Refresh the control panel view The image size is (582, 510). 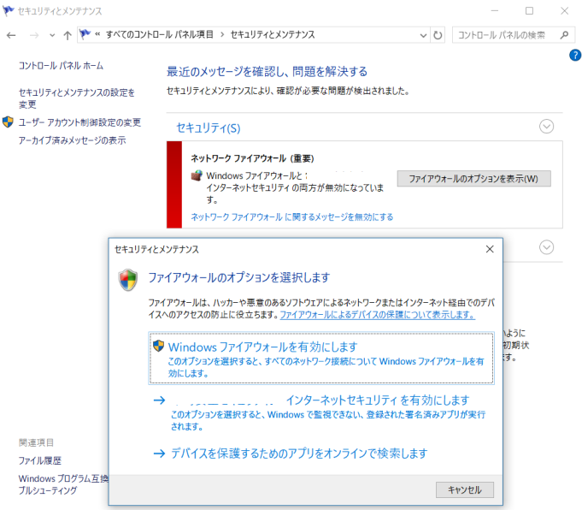438,35
